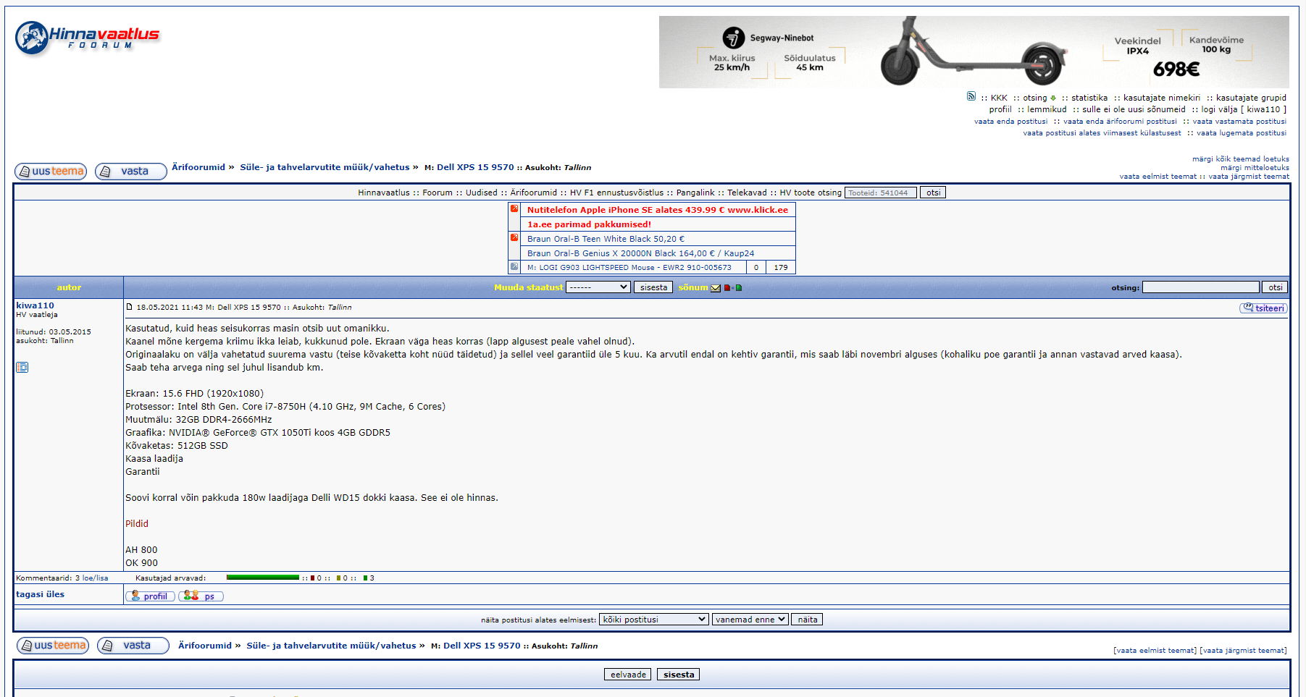Click the Pangalink nav link

coord(695,193)
